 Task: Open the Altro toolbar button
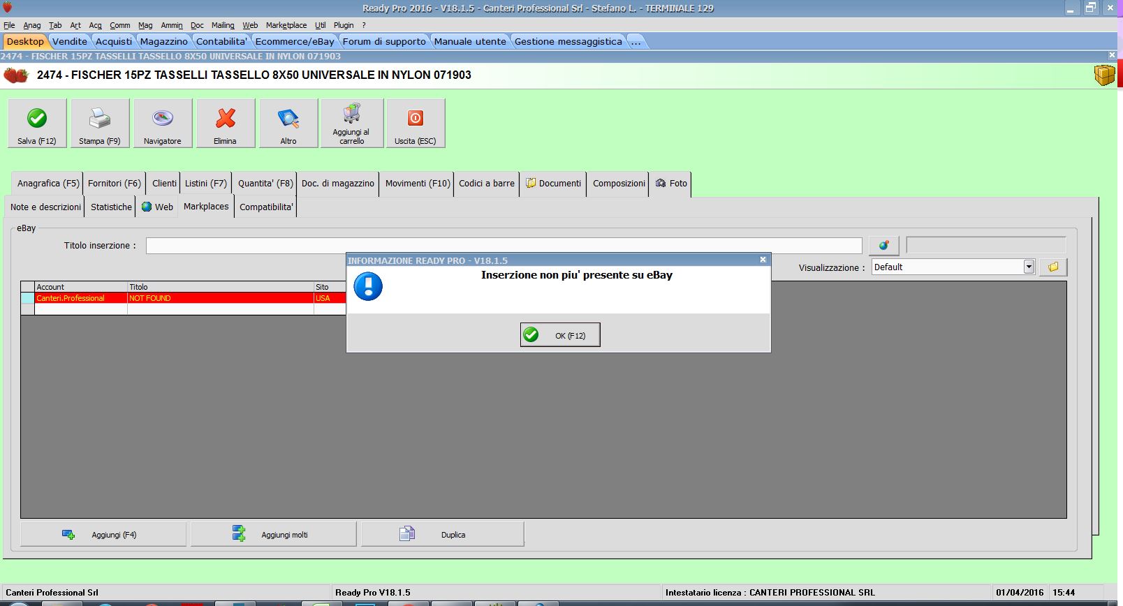click(288, 124)
